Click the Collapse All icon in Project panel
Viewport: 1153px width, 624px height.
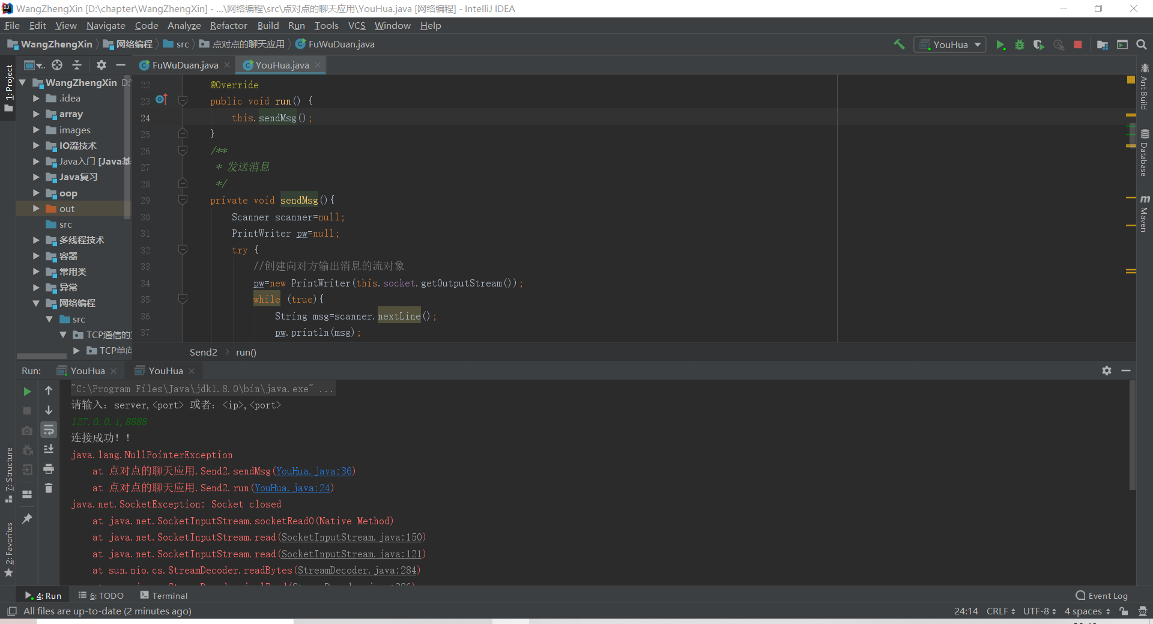(x=77, y=65)
